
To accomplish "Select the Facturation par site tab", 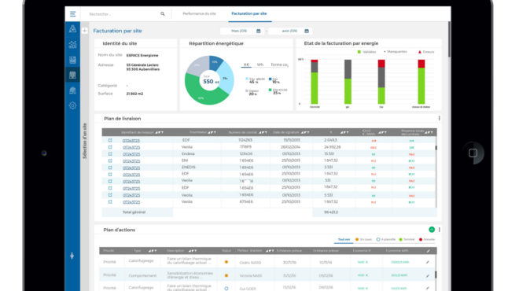I will click(x=249, y=14).
